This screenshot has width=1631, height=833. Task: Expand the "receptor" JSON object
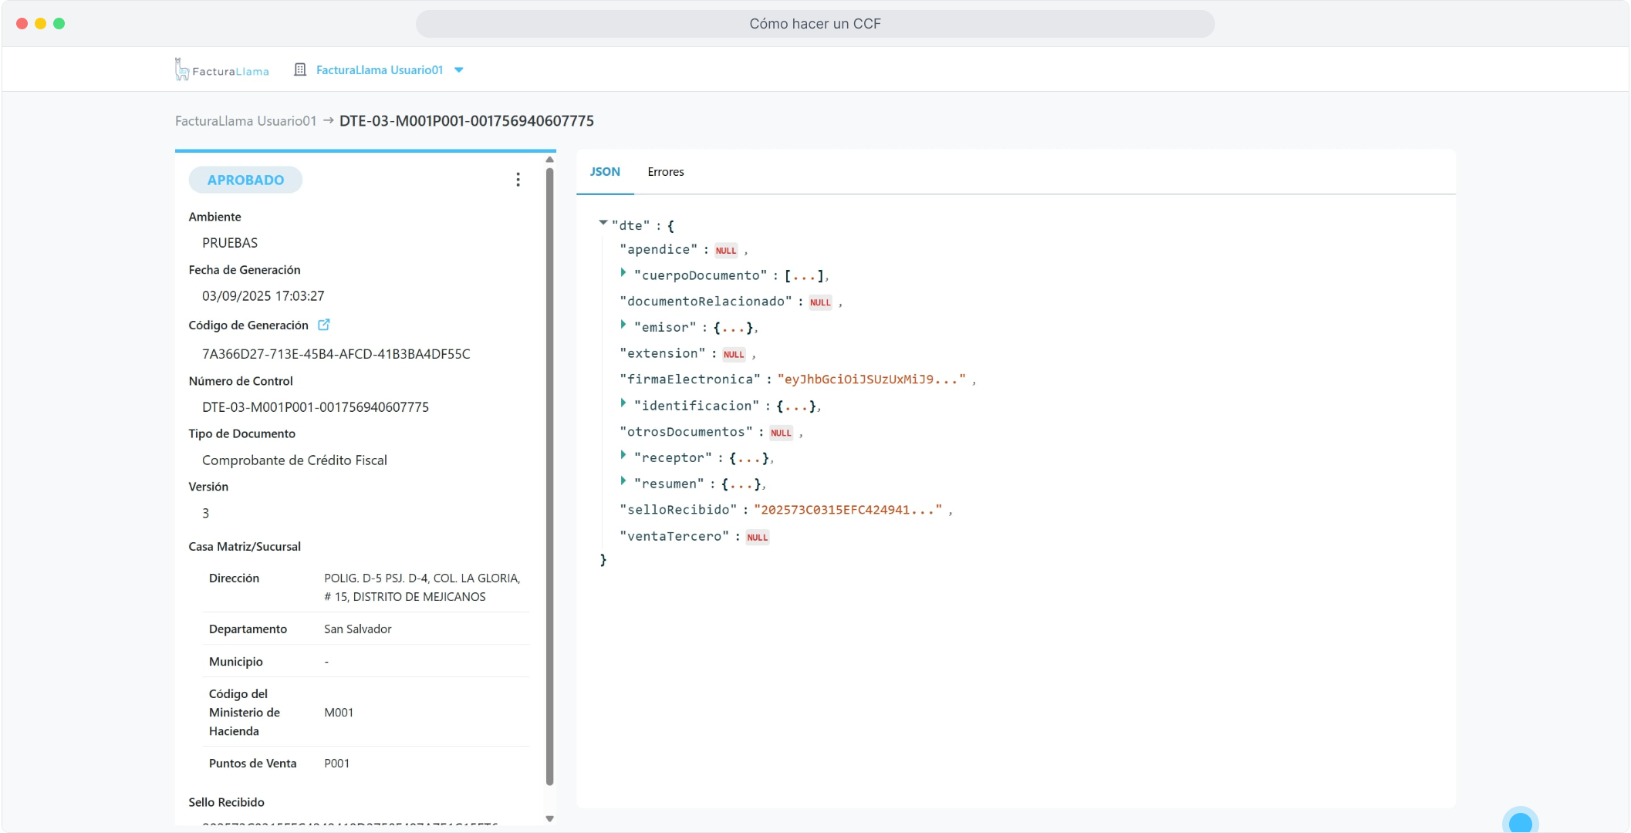623,455
